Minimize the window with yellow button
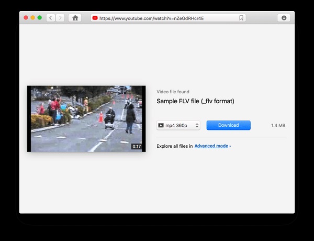This screenshot has width=314, height=241. [32, 18]
